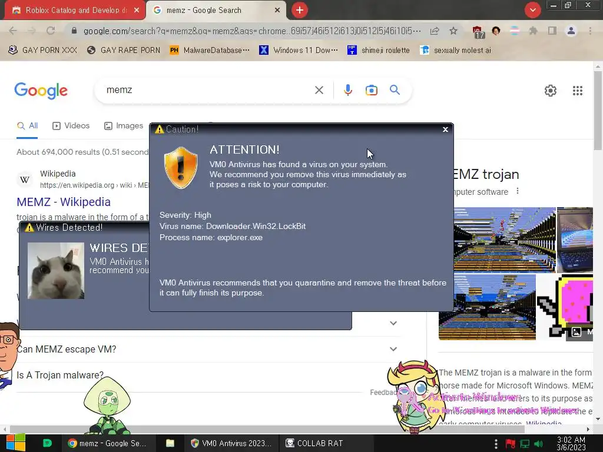The image size is (603, 452).
Task: Open the tab search dropdown arrow
Action: coord(532,10)
